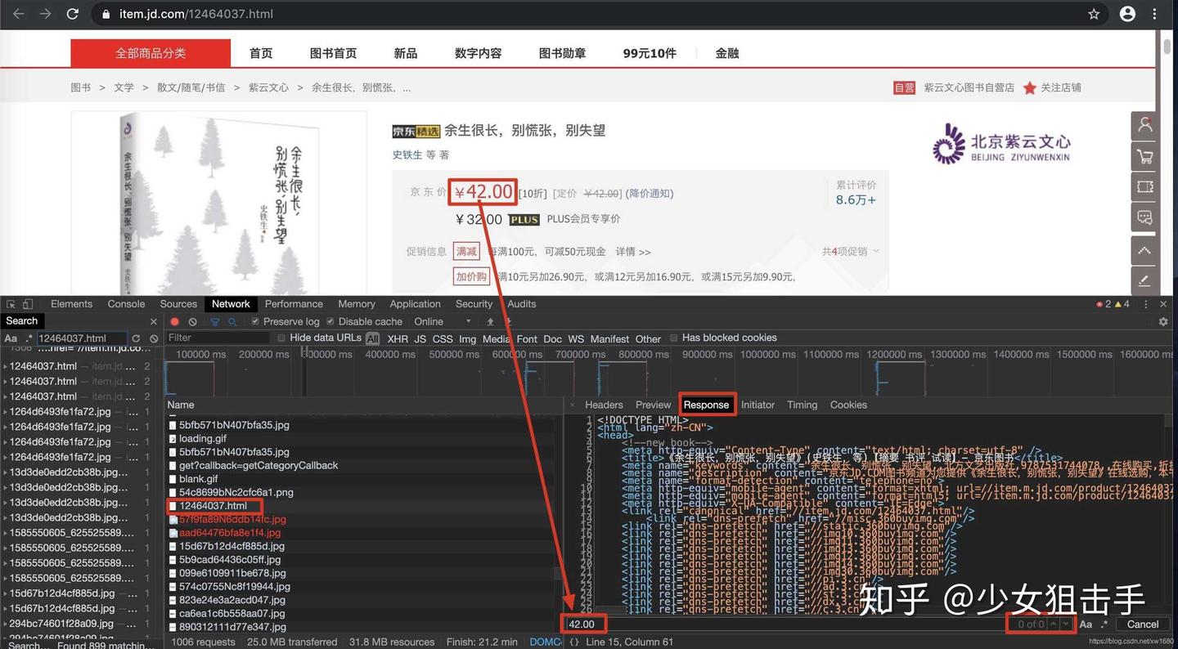This screenshot has width=1178, height=649.
Task: Jump to page top with the sidebar arrow icon
Action: tap(1144, 250)
